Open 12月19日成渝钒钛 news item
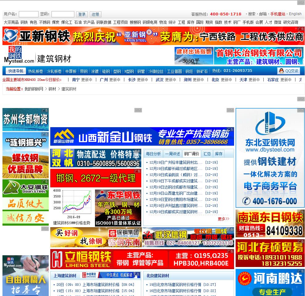This screenshot has width=305, height=296. click(x=176, y=175)
